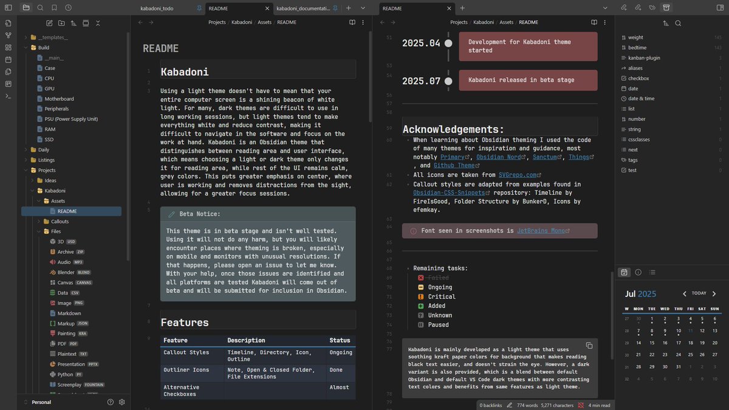Show outgoing links panel icon

(x=637, y=8)
